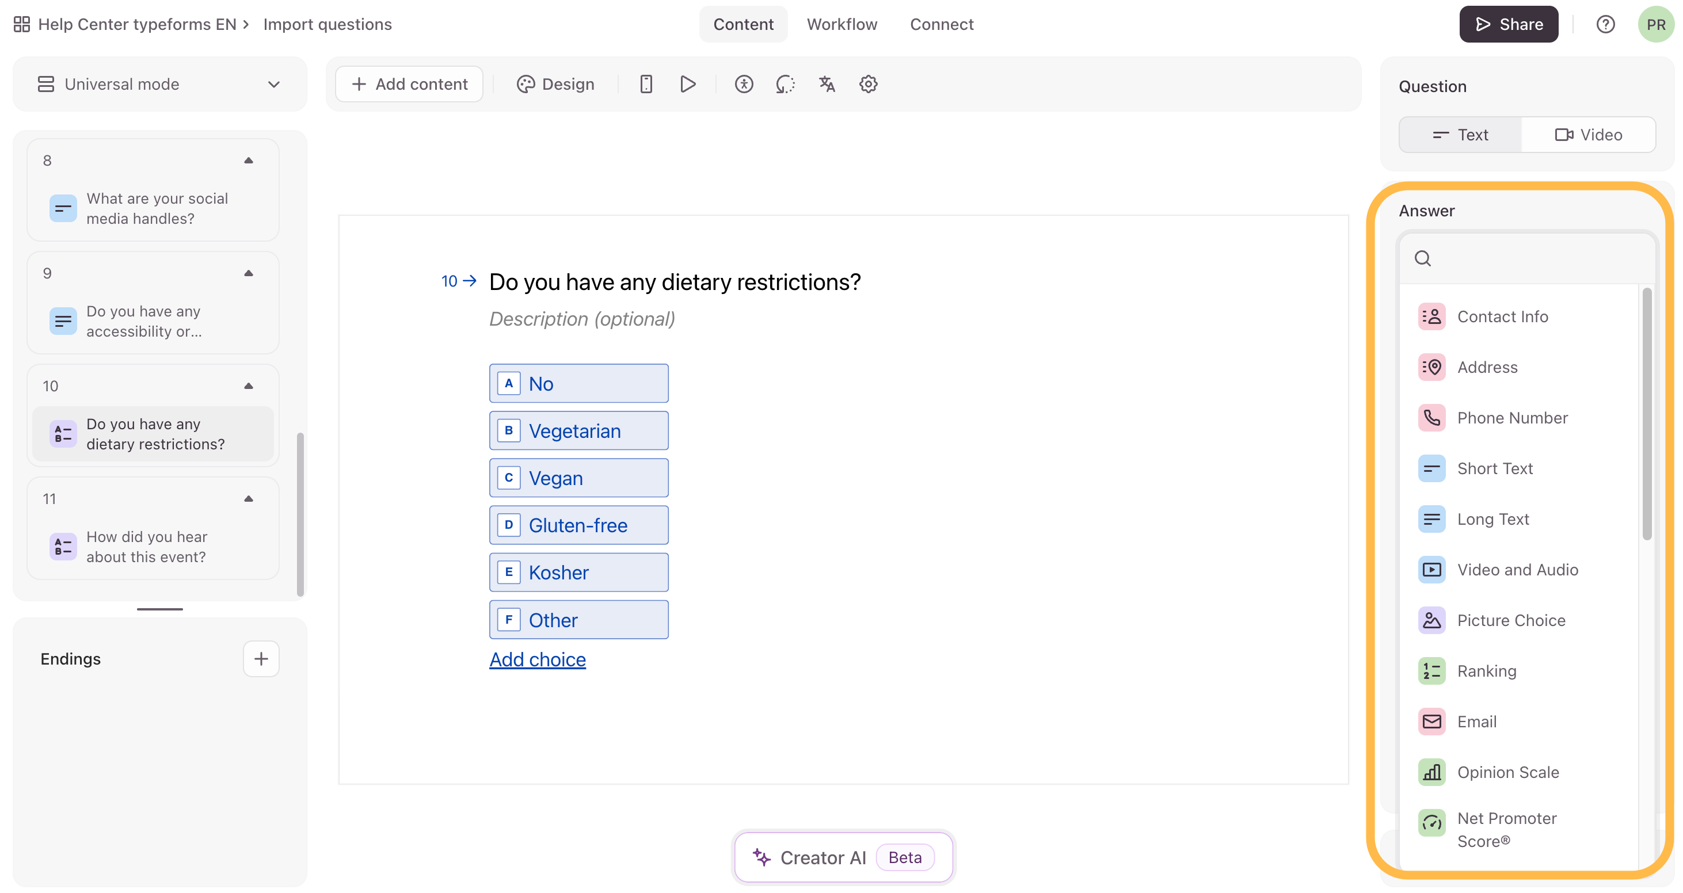Open form settings gear icon
Screen dimensions: 1683x893
[x=867, y=84]
